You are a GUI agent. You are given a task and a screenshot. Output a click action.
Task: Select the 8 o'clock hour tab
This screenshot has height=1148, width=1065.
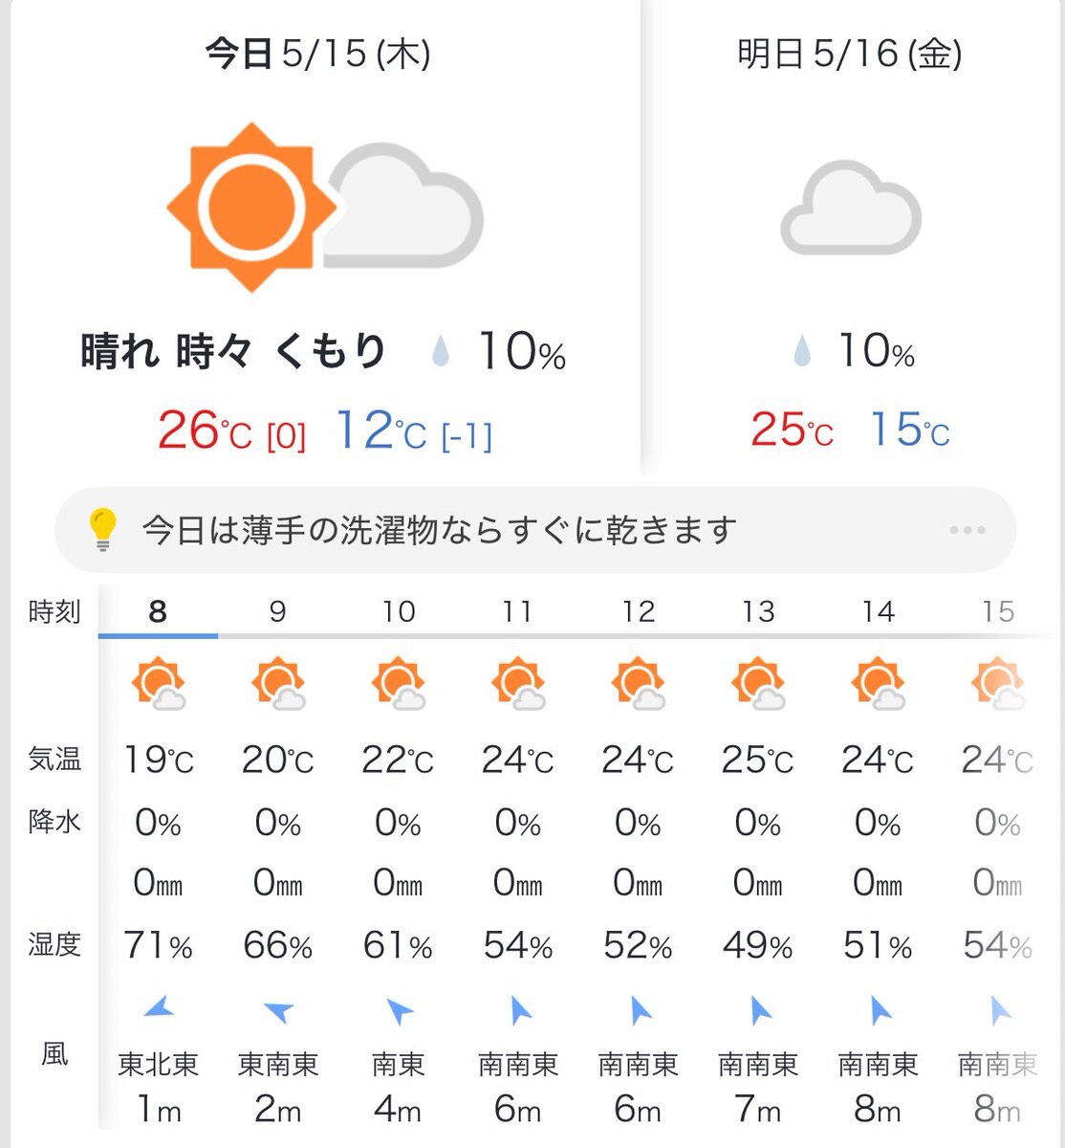click(x=158, y=611)
